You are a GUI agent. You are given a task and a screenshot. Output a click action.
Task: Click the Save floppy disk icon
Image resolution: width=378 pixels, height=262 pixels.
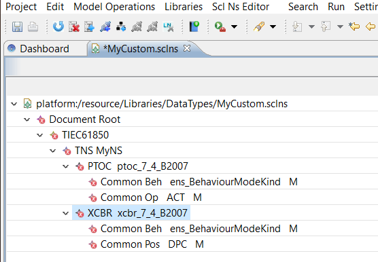pyautogui.click(x=17, y=26)
